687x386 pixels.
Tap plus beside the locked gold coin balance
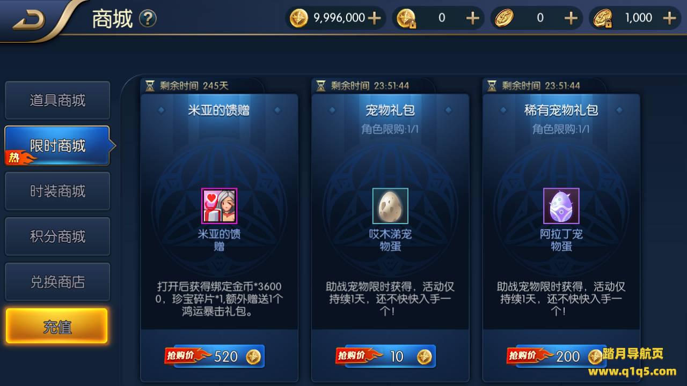472,18
